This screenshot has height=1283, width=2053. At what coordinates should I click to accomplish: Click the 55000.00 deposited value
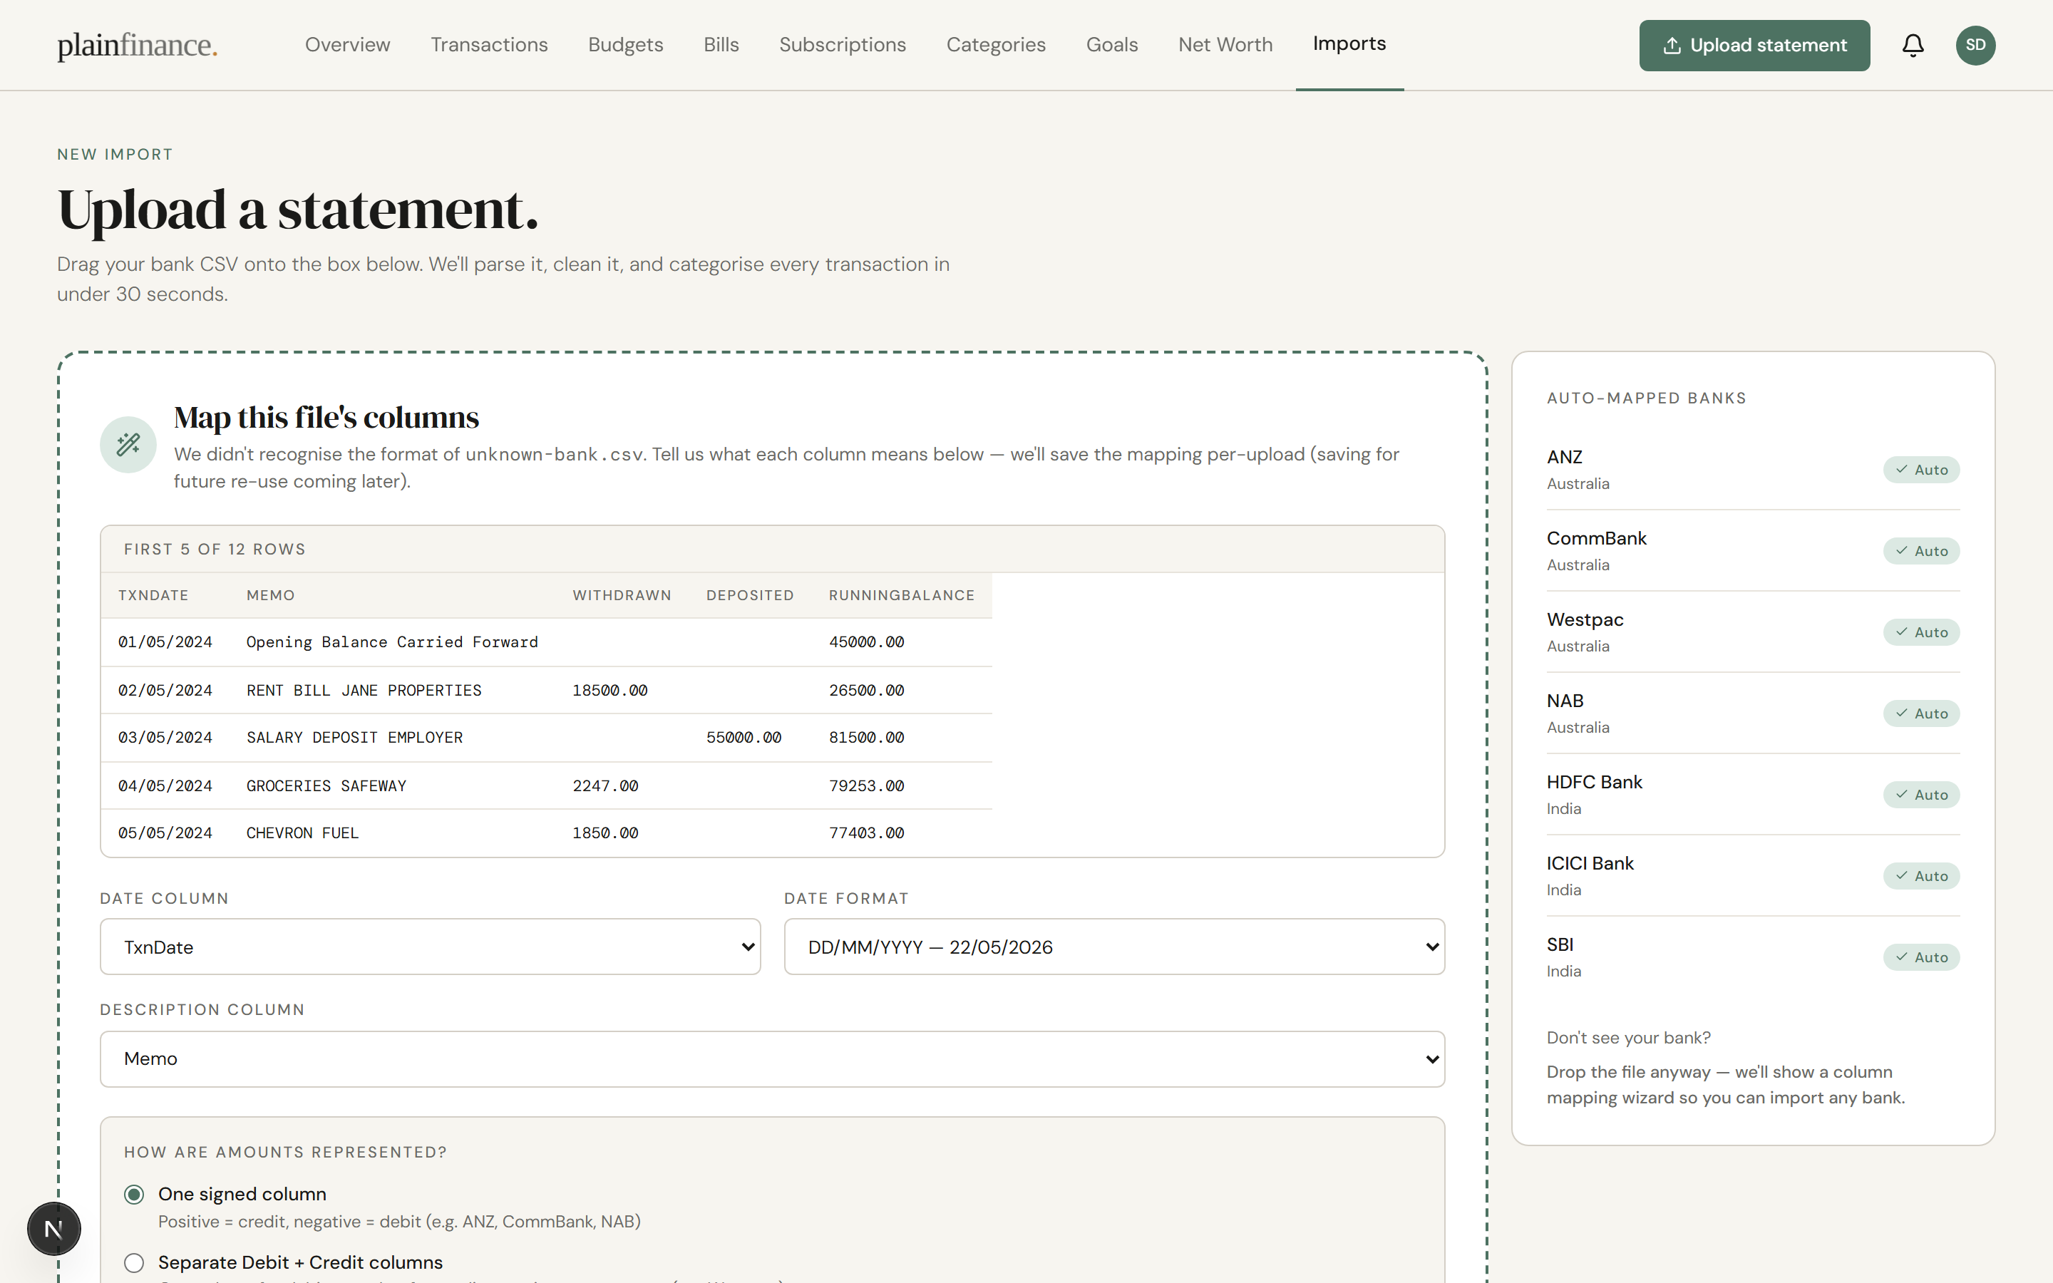point(744,738)
